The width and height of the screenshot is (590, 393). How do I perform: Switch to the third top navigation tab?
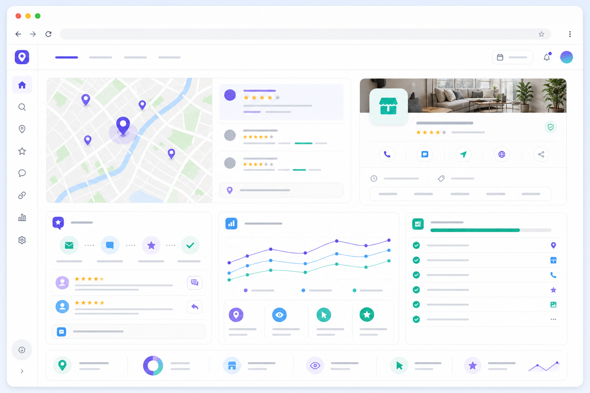click(135, 57)
